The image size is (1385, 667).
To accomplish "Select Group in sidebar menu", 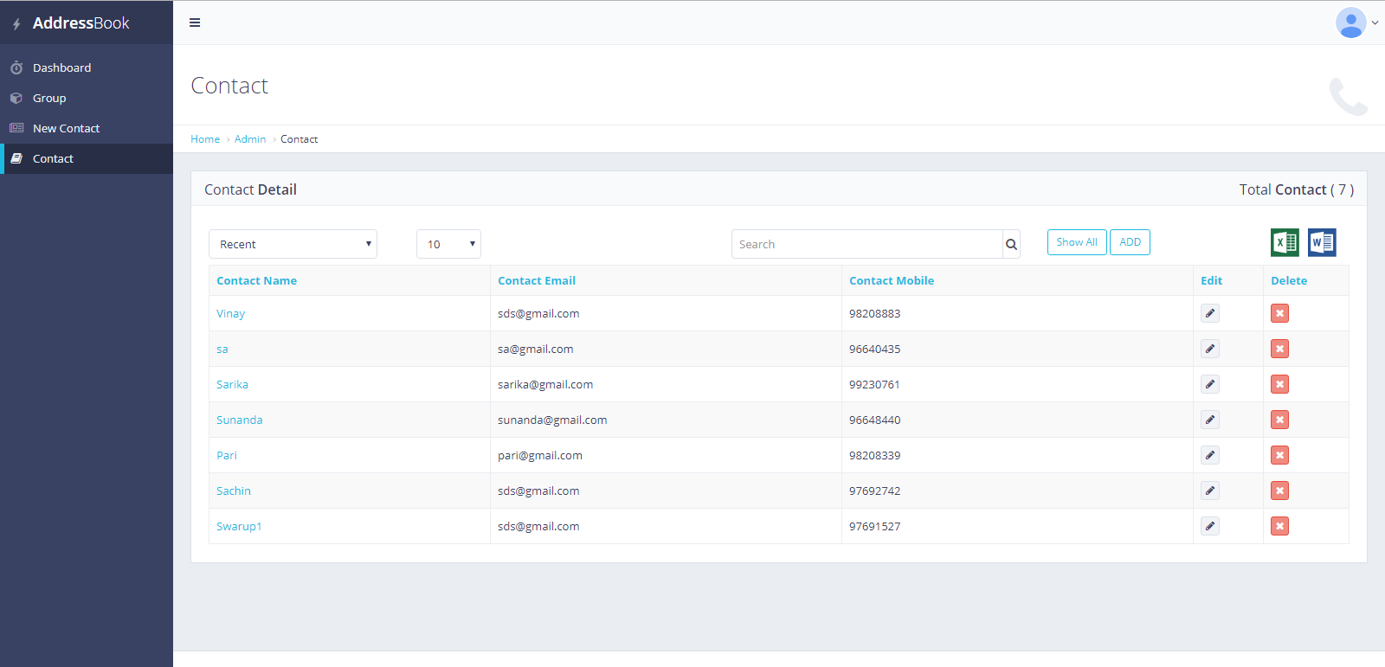I will click(x=49, y=98).
